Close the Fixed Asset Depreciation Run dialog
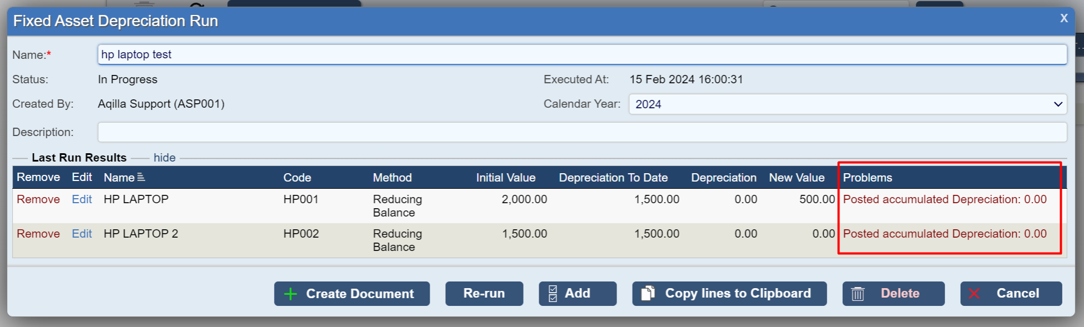The image size is (1084, 327). pyautogui.click(x=1063, y=18)
